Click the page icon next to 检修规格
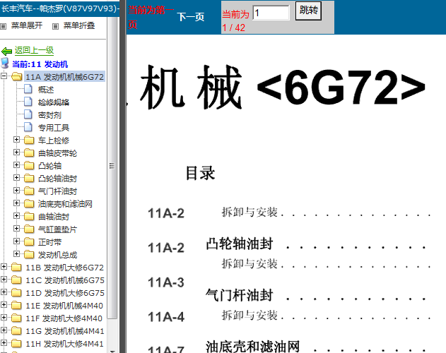Screen dimensions: 446x353 pyautogui.click(x=28, y=102)
